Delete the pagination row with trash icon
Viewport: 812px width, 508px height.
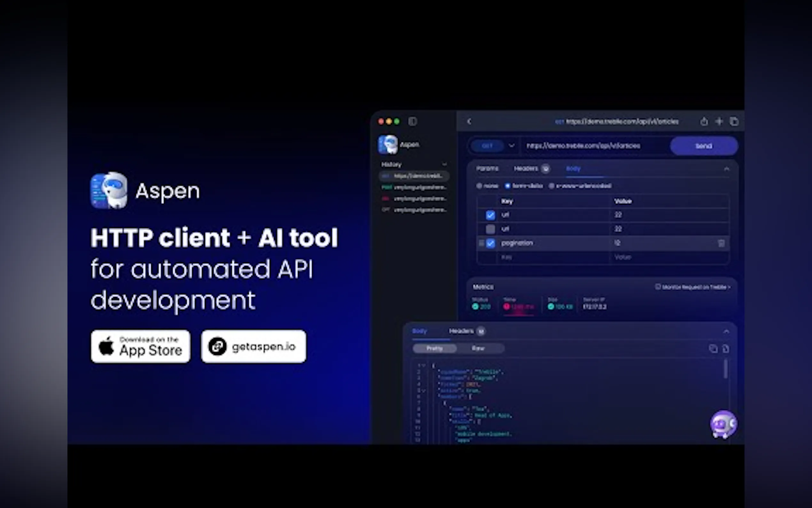pos(721,243)
